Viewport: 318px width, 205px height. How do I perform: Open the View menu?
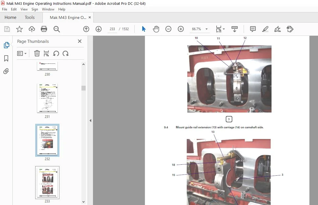coord(24,9)
